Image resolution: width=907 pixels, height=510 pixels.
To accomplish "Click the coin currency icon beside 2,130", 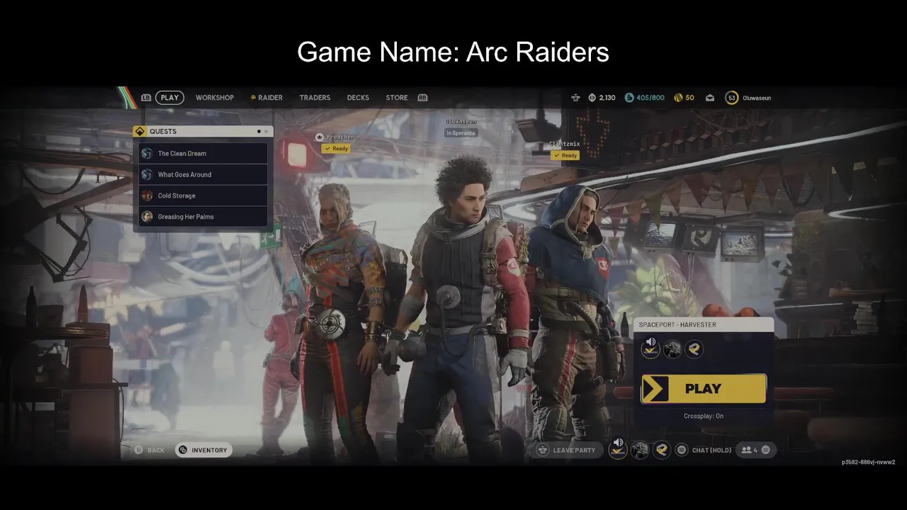I will tap(592, 98).
